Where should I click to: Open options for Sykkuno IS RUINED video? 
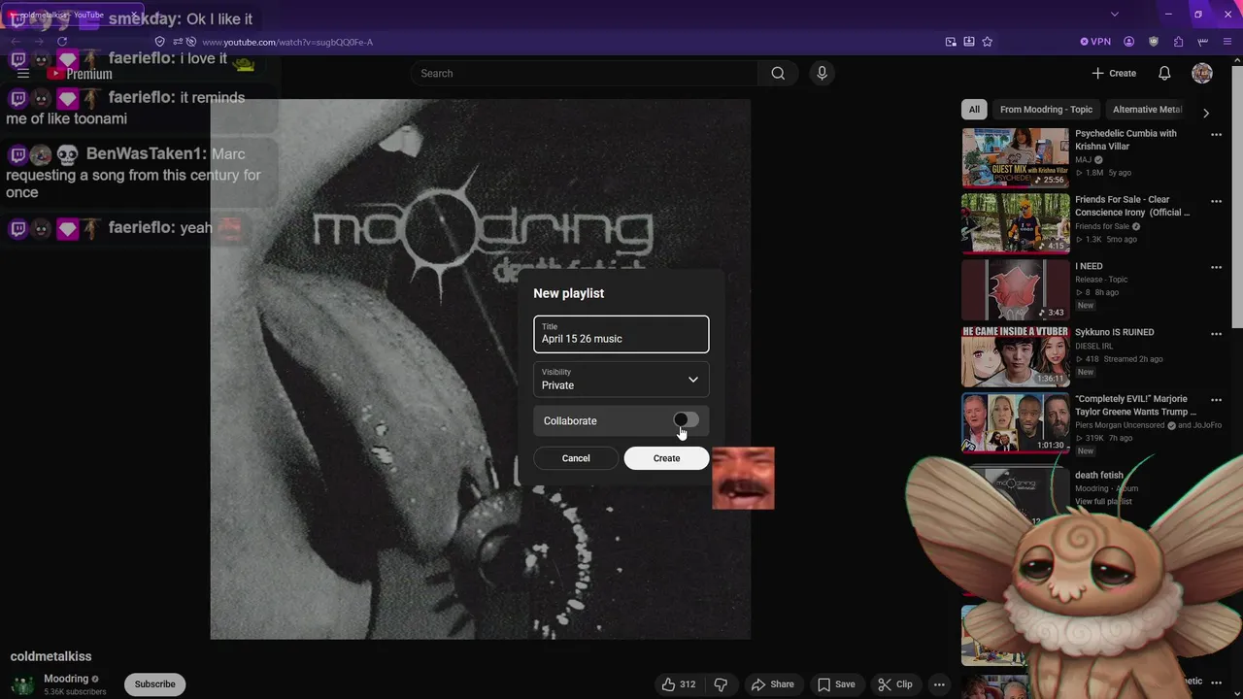[x=1216, y=333]
